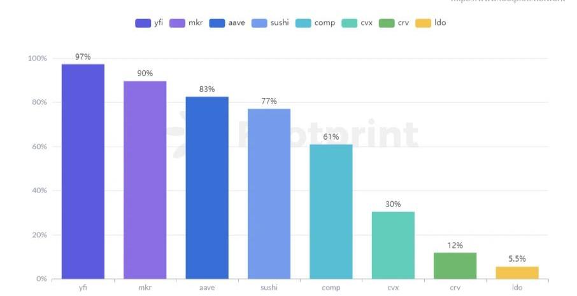
Task: Select the green crv bar
Action: (455, 266)
